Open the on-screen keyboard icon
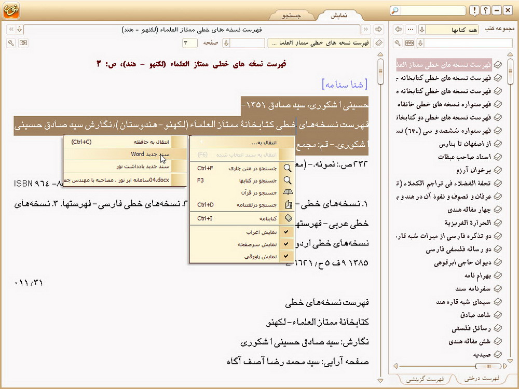The image size is (519, 389). click(409, 43)
